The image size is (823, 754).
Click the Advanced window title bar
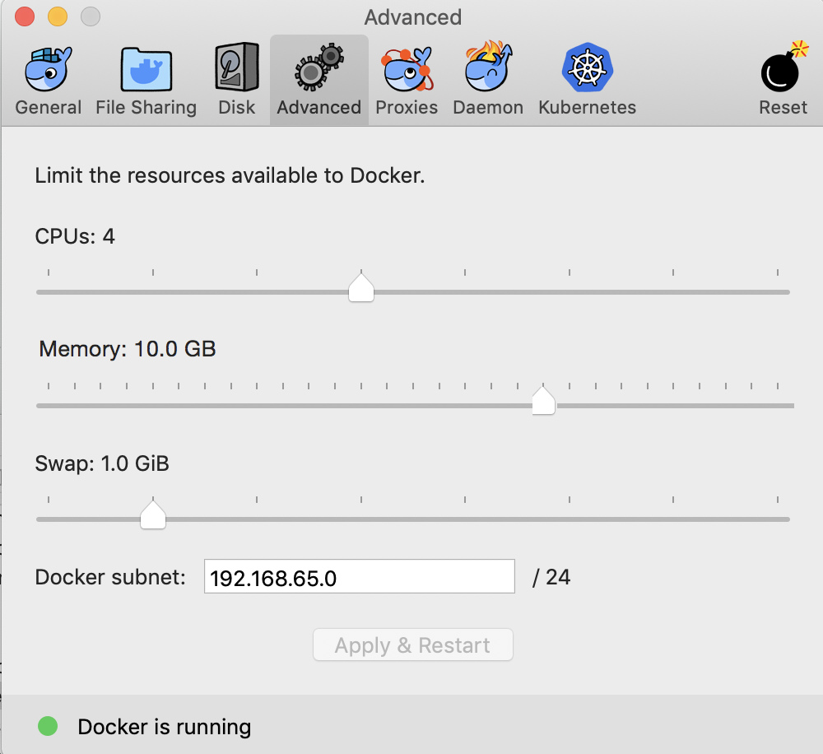coord(412,17)
